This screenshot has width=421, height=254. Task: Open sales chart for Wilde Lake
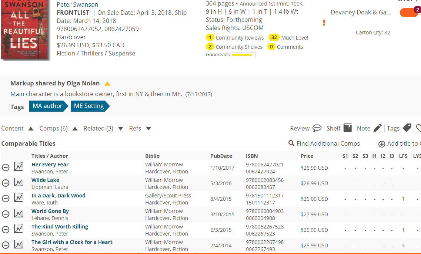tap(18, 182)
